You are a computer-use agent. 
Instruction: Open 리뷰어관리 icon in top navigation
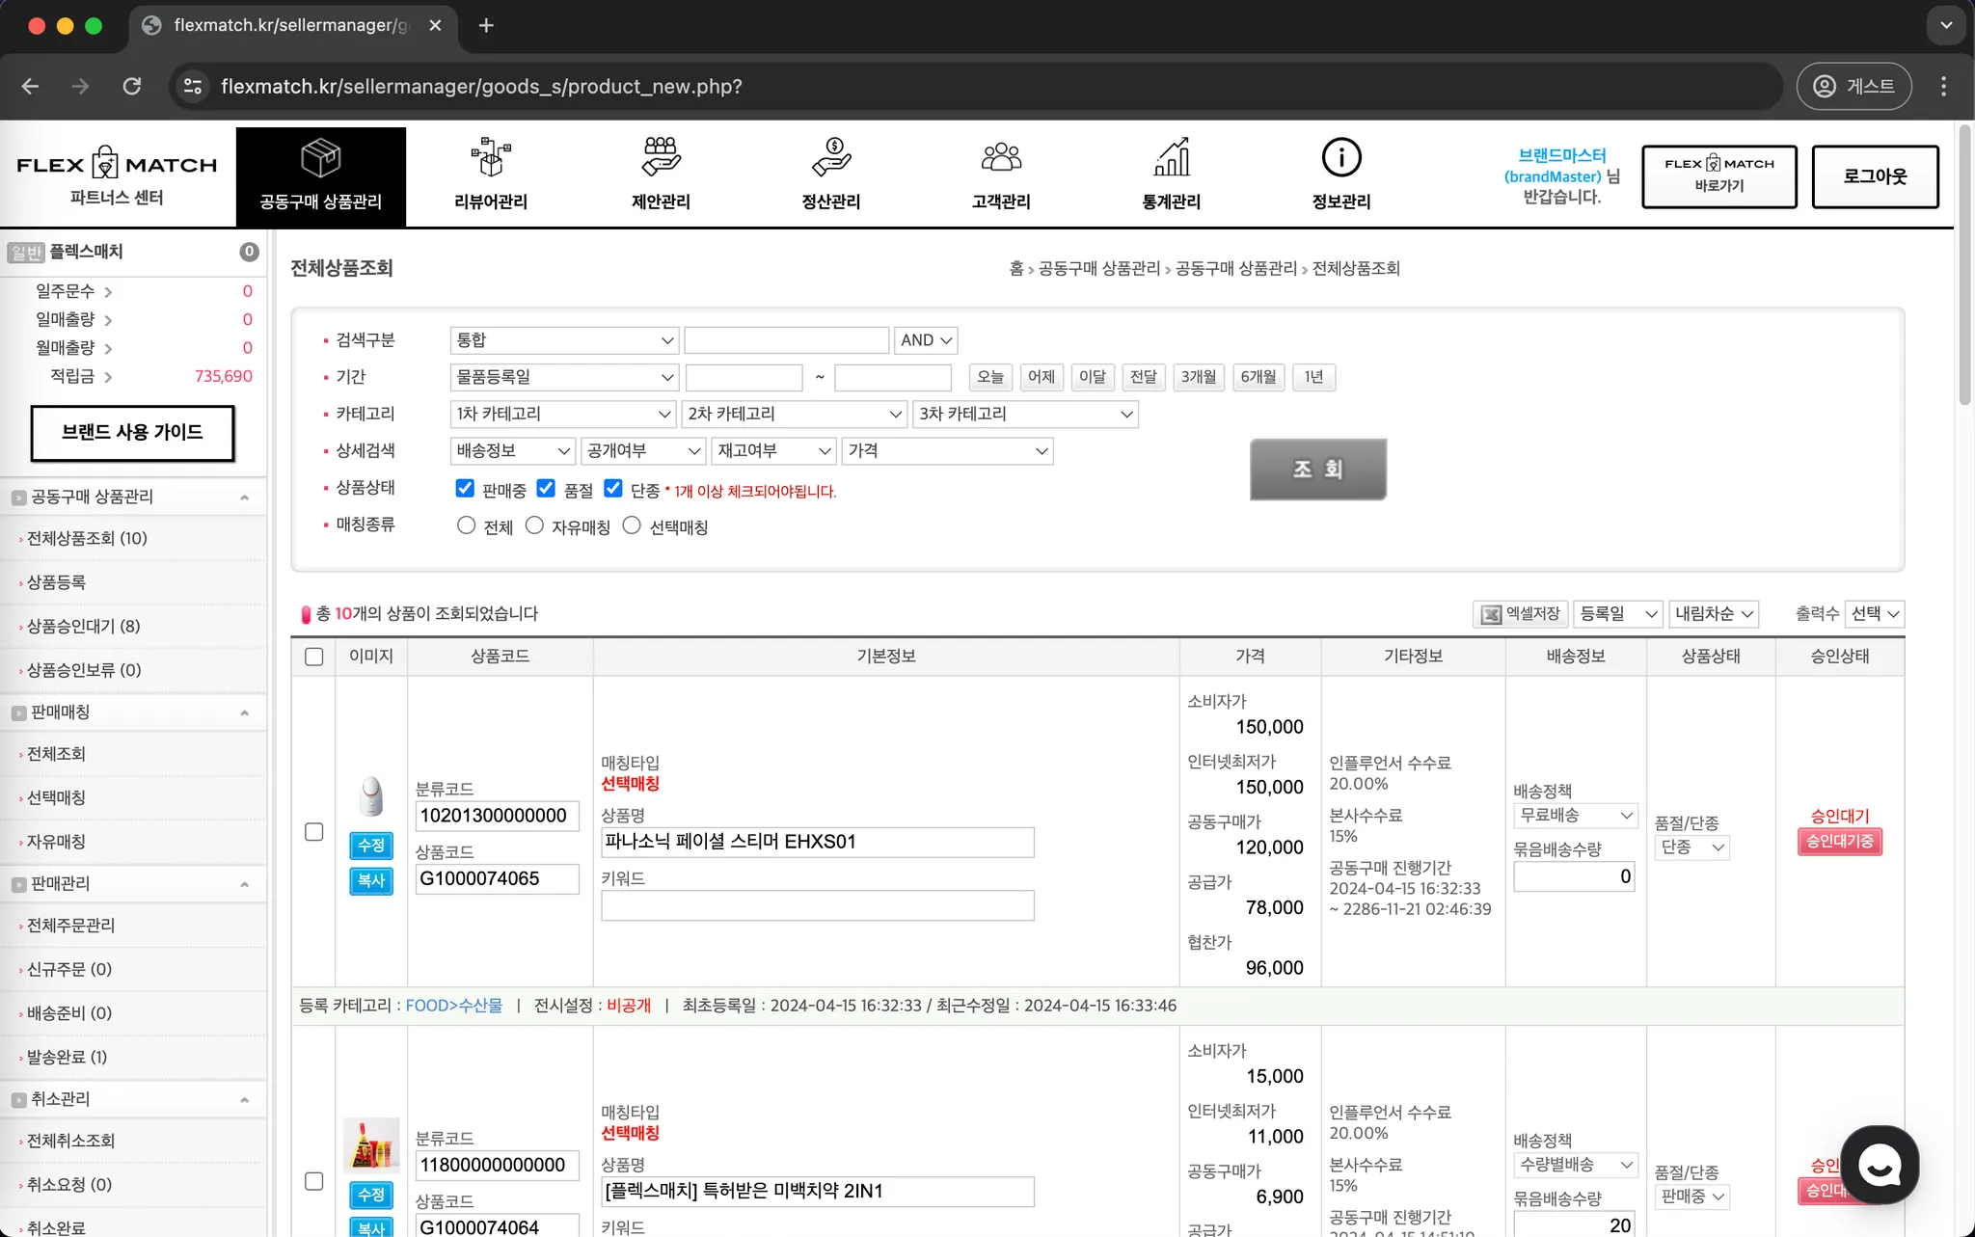(x=490, y=158)
